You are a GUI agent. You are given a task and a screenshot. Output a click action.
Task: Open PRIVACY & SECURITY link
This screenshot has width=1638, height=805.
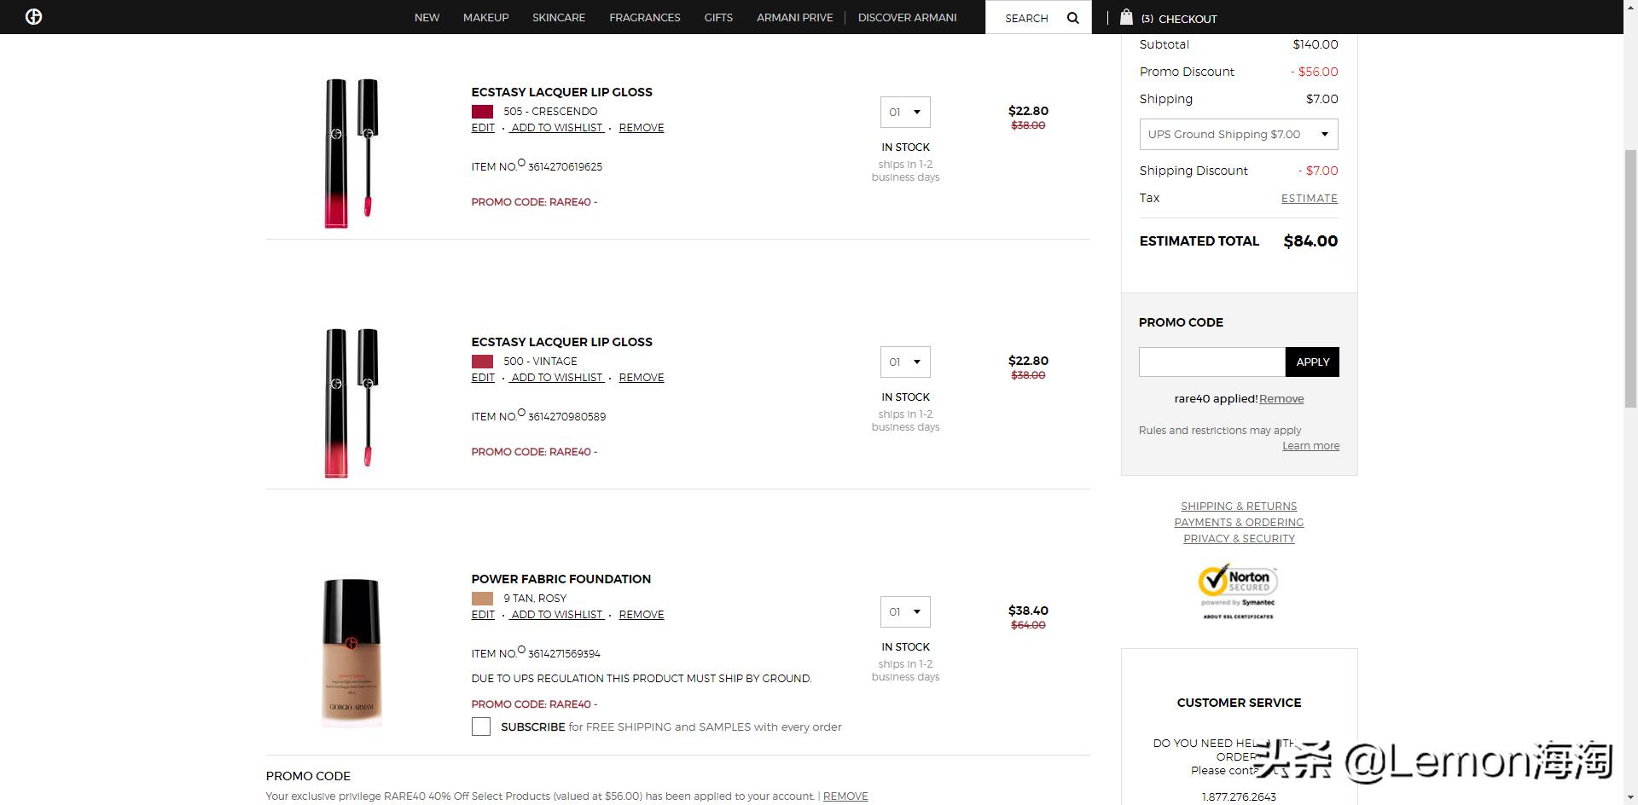pyautogui.click(x=1239, y=539)
